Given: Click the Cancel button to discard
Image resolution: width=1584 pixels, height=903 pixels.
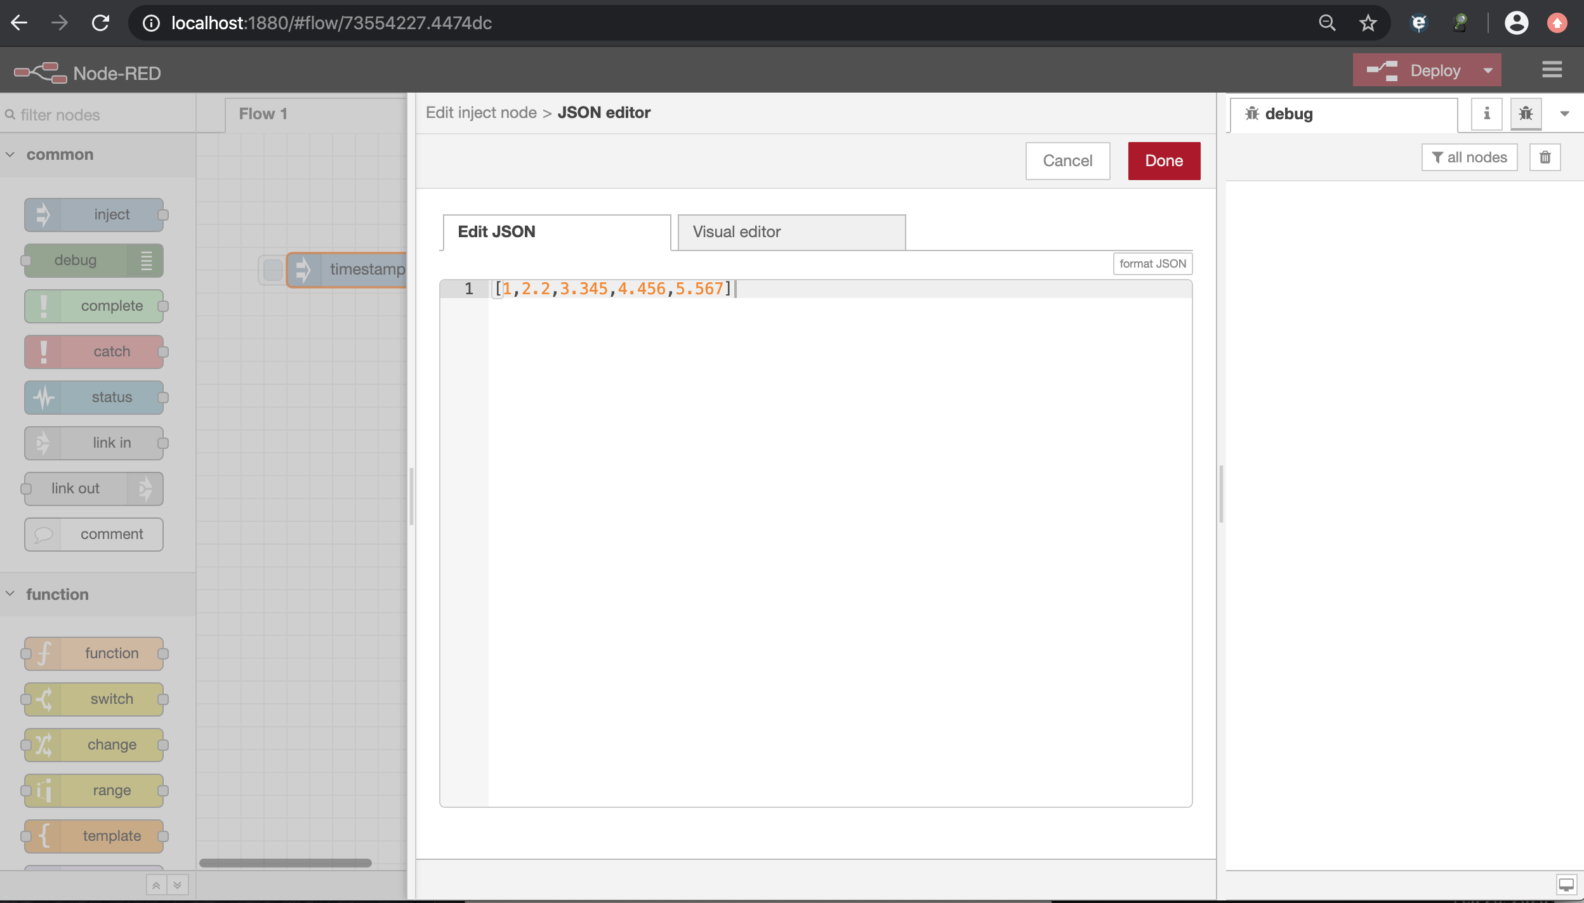Looking at the screenshot, I should click(x=1067, y=160).
